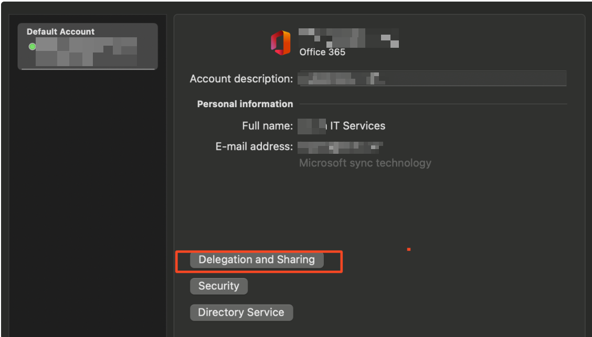Image resolution: width=592 pixels, height=337 pixels.
Task: Click the green account status indicator
Action: [x=33, y=47]
